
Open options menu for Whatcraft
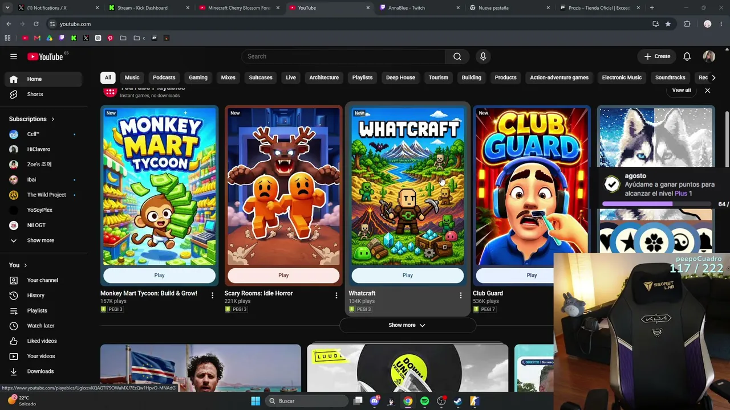[x=460, y=296]
